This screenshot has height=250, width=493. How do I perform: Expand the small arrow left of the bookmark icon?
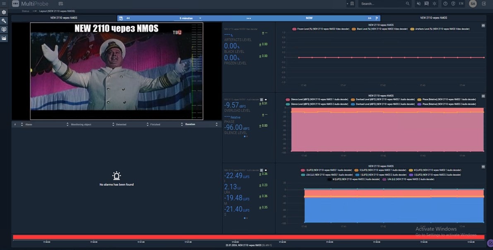(347, 4)
